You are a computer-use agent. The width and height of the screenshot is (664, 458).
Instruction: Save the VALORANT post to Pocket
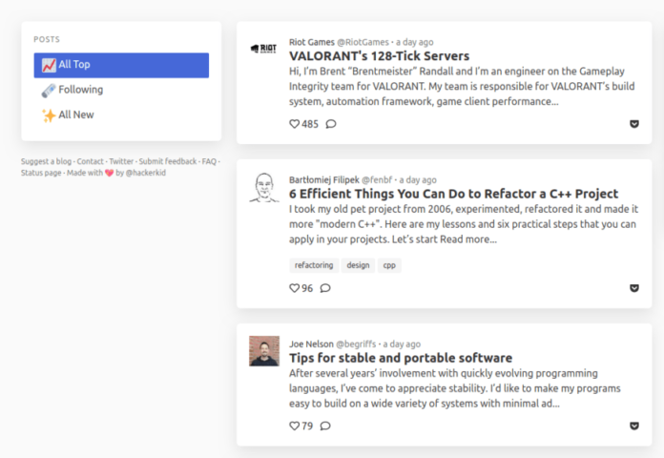tap(633, 124)
